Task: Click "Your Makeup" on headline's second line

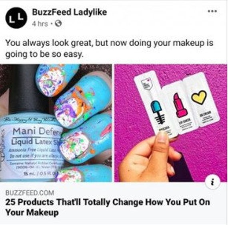Action: pyautogui.click(x=32, y=213)
